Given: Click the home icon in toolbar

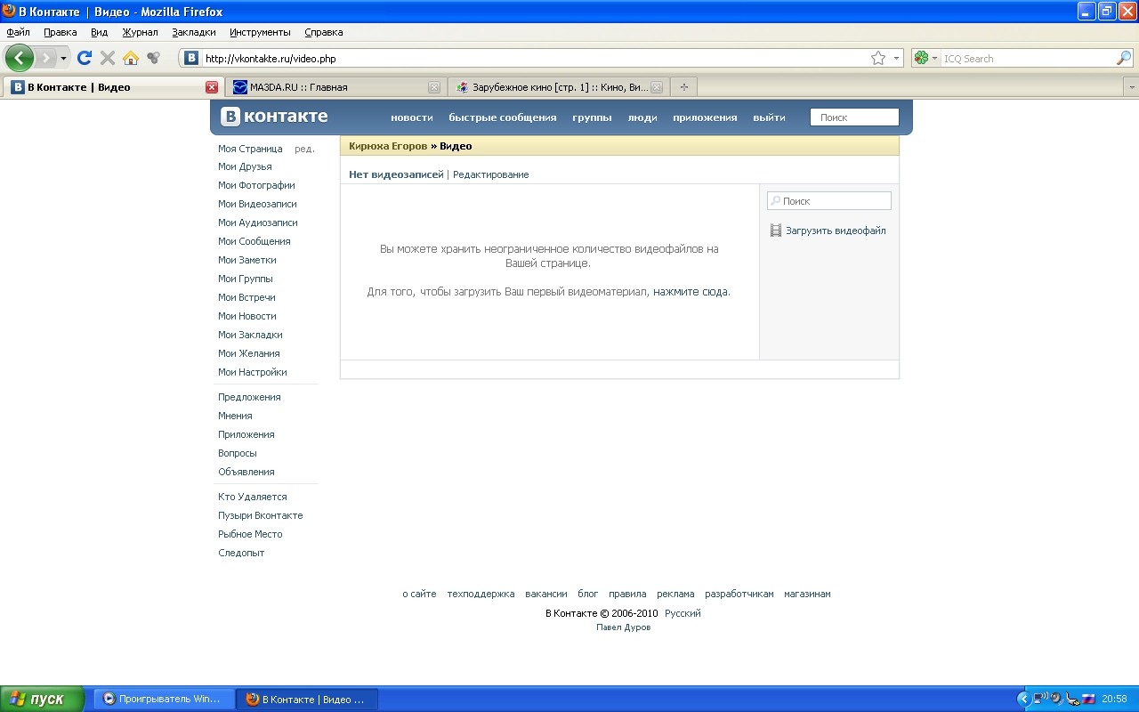Looking at the screenshot, I should pos(131,58).
